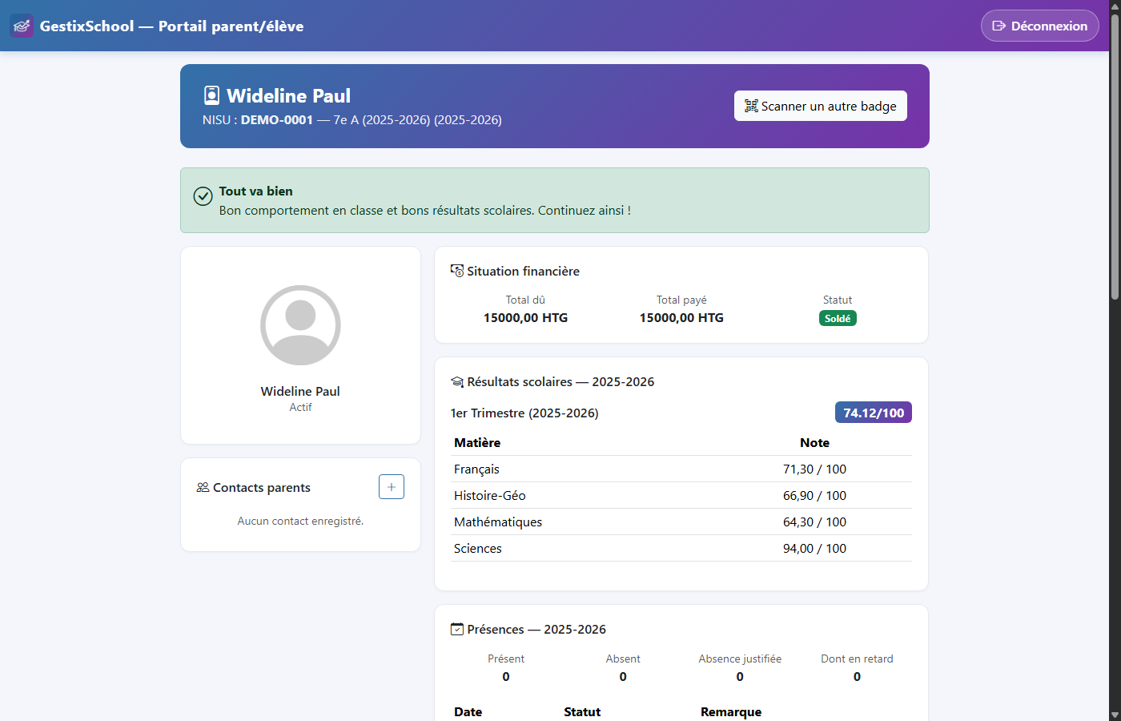The height and width of the screenshot is (721, 1121).
Task: Click the 71,30 / 100 grade
Action: (814, 469)
